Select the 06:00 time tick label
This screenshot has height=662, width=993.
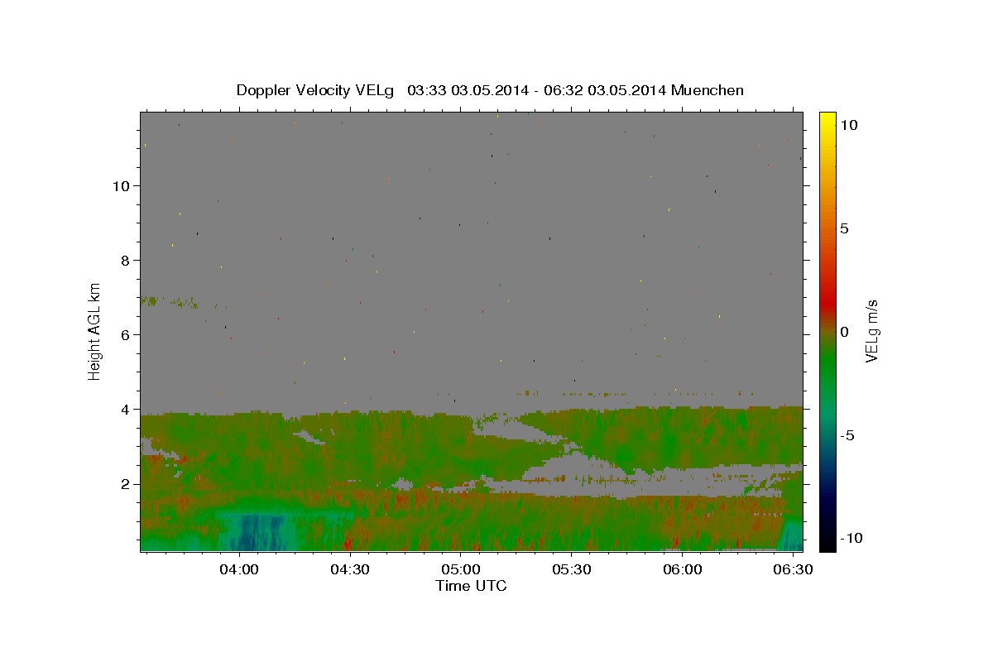[683, 569]
